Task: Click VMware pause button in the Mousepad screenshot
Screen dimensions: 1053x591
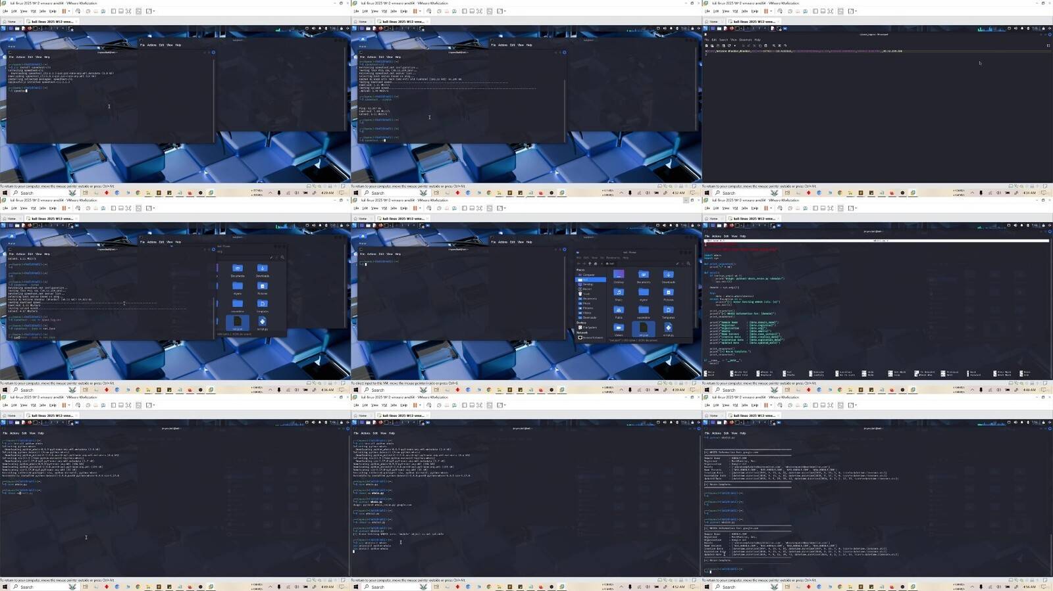Action: 766,11
